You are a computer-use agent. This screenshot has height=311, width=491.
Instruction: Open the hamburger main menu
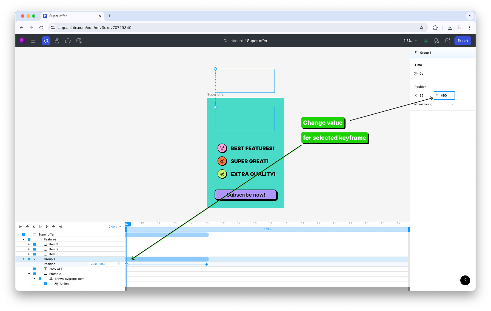[33, 41]
